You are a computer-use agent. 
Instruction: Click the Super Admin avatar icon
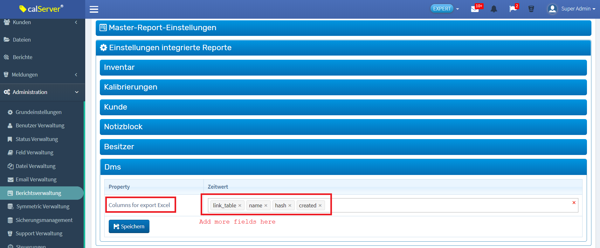(x=553, y=9)
